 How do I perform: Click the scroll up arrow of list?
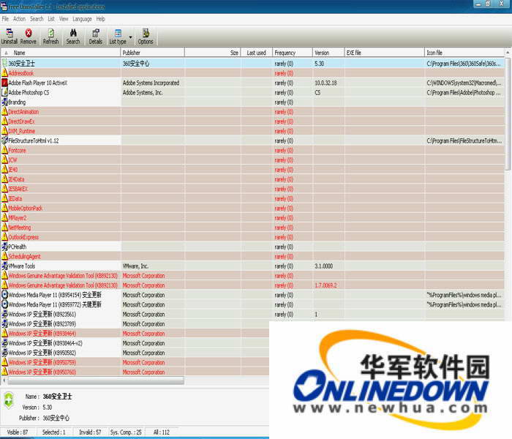(x=508, y=53)
